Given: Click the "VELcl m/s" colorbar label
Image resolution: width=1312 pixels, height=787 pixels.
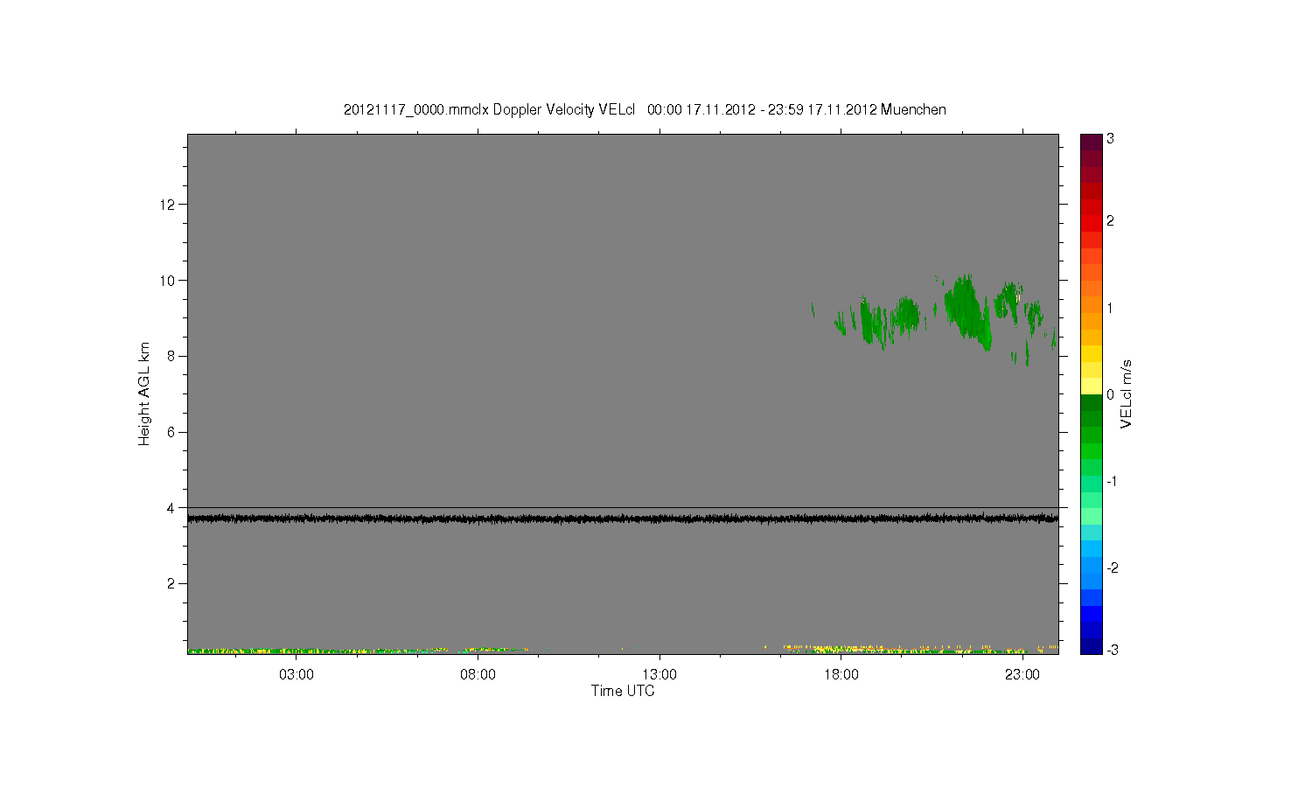Looking at the screenshot, I should (x=1127, y=394).
